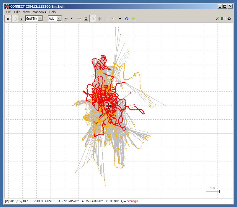Open the File menu
Viewport: 237px width, 207px height.
pyautogui.click(x=8, y=12)
